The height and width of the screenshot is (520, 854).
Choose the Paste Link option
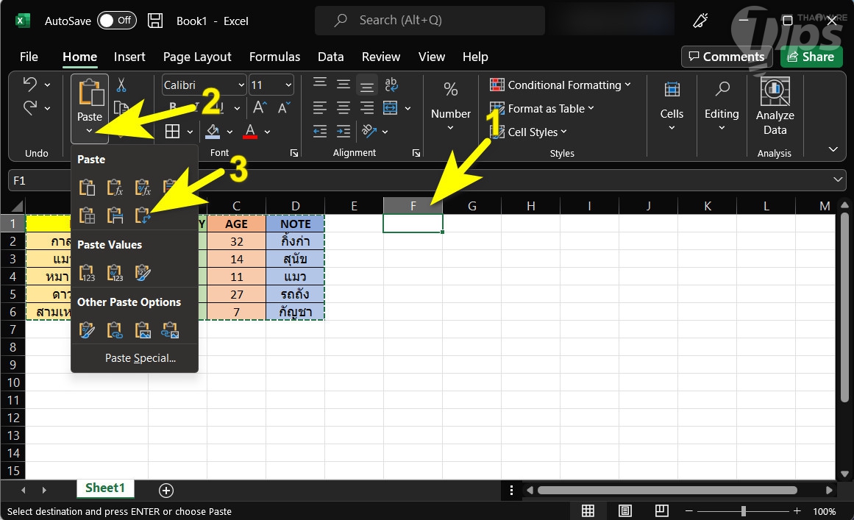tap(115, 330)
